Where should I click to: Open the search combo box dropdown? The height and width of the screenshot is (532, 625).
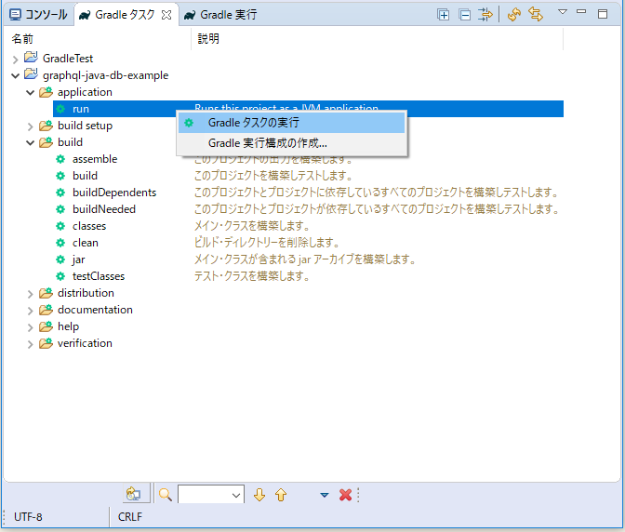236,496
